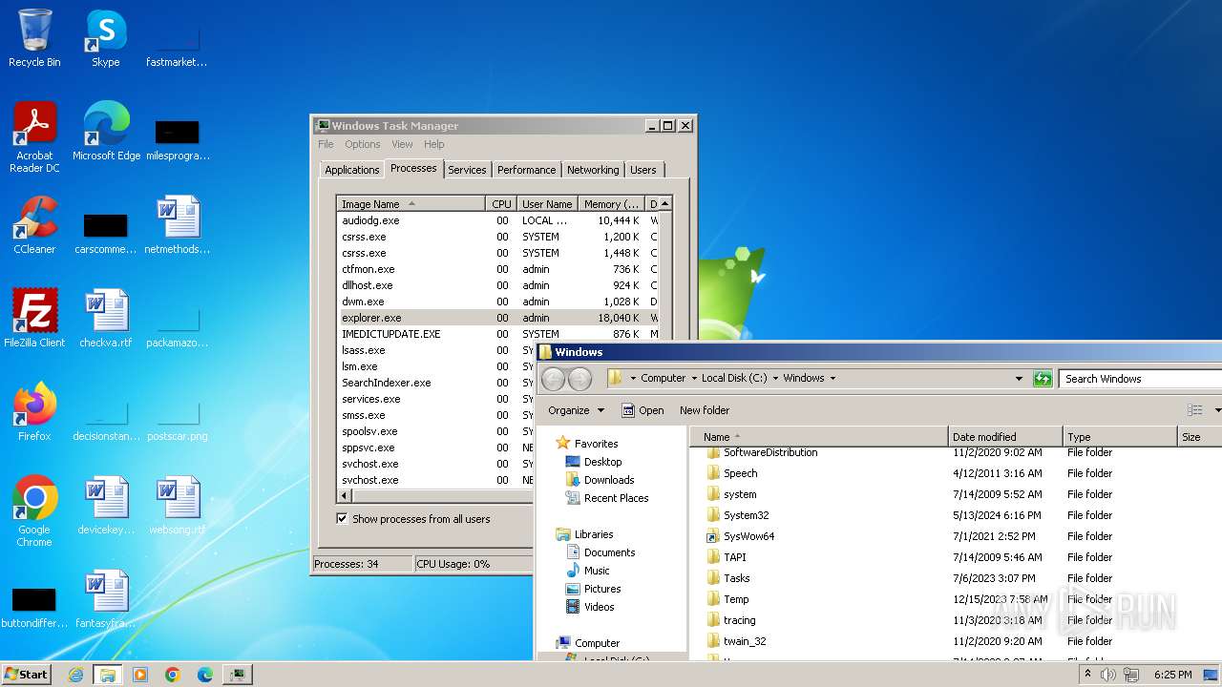Launch Firefox from the desktop
The image size is (1222, 687).
(x=34, y=412)
